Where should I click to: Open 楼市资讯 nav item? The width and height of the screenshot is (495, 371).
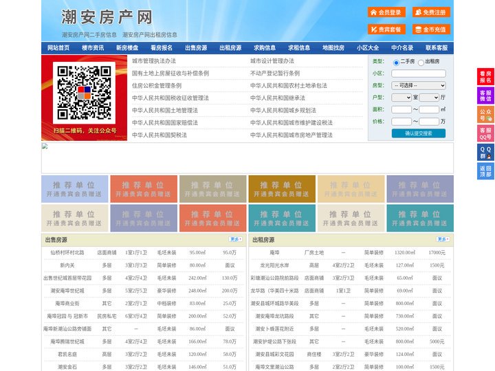(93, 48)
